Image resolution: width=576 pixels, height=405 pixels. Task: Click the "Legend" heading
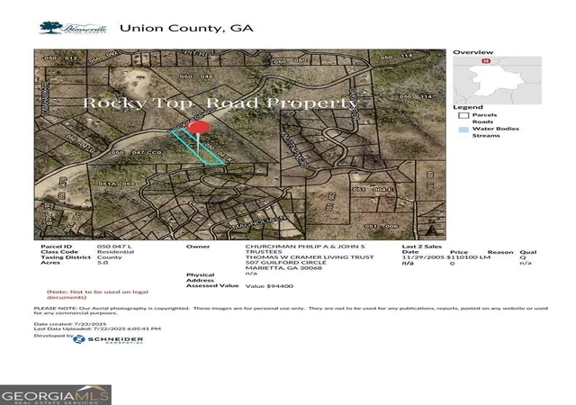[468, 107]
